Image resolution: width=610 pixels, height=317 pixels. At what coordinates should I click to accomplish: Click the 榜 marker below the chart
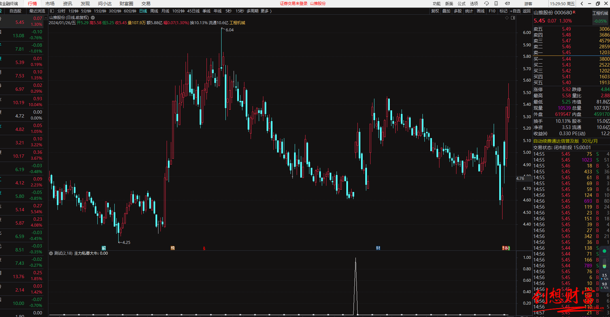173,248
